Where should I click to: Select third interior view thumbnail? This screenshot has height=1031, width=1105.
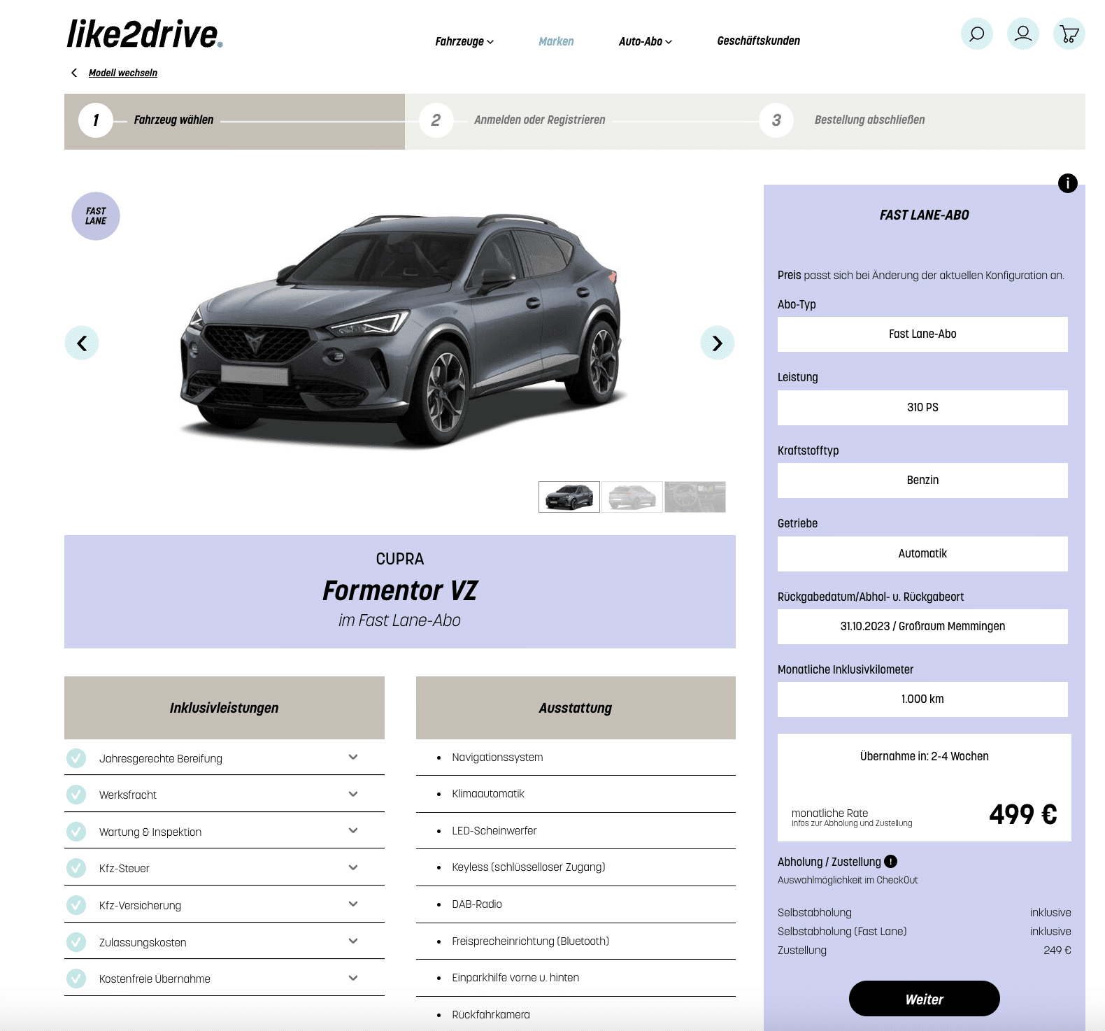click(695, 497)
